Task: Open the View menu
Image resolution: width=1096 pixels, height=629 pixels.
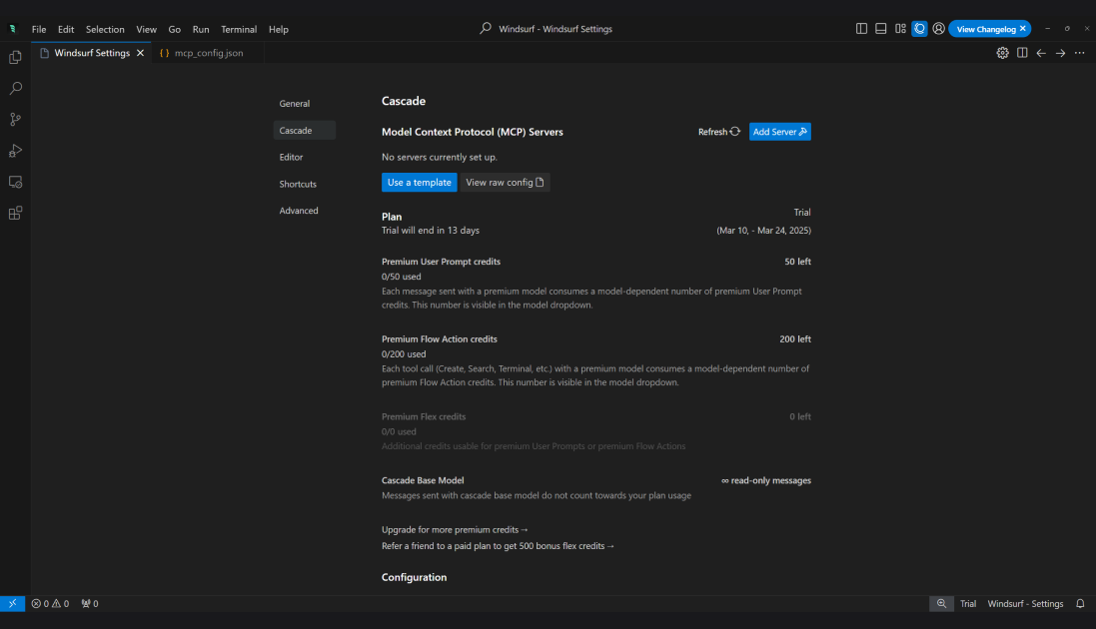Action: 146,29
